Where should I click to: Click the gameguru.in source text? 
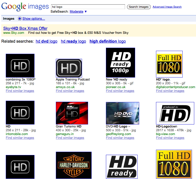65,134
